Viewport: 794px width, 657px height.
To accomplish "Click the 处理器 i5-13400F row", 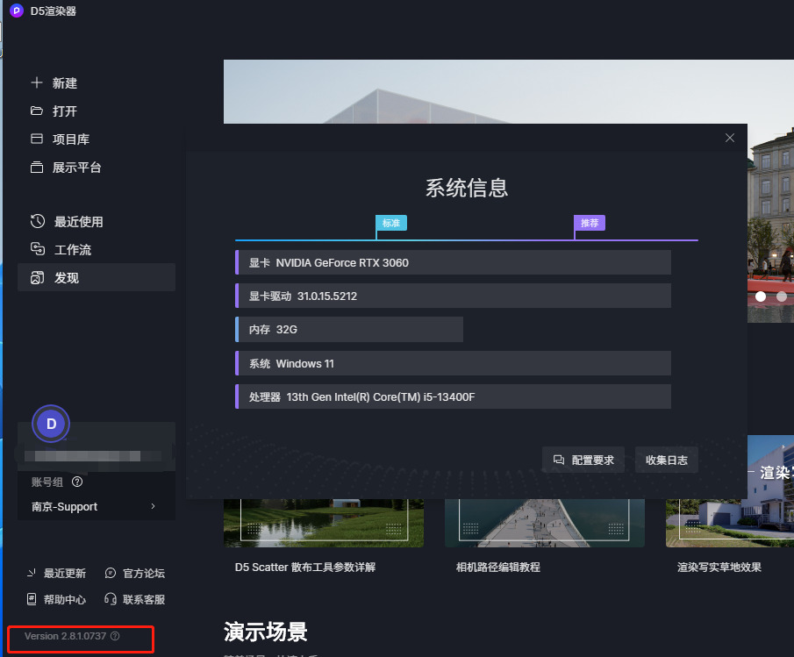I will [454, 396].
